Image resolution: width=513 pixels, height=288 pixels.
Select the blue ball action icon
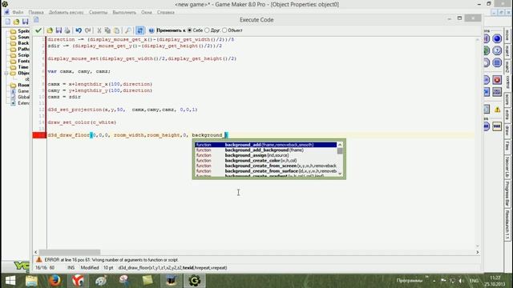(497, 38)
